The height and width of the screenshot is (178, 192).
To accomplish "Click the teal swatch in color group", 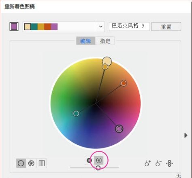I will 34,27.
